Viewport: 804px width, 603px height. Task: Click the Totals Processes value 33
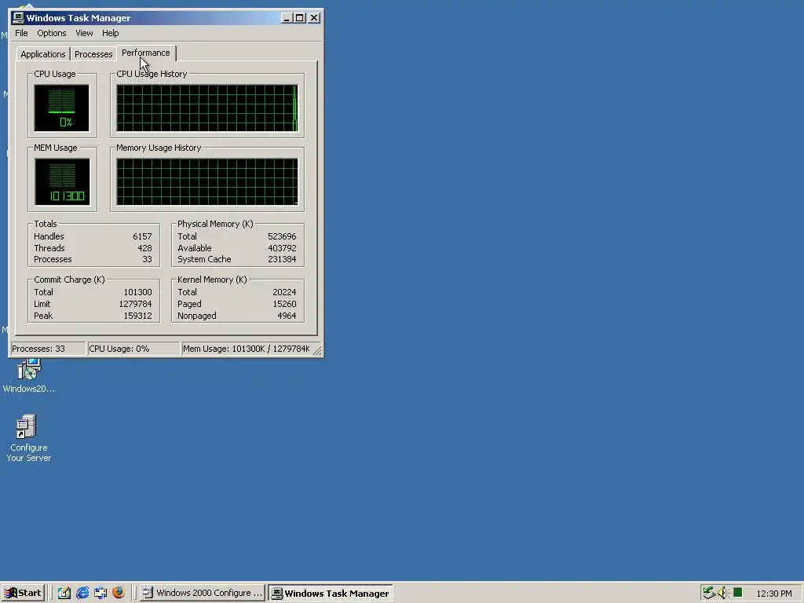147,259
